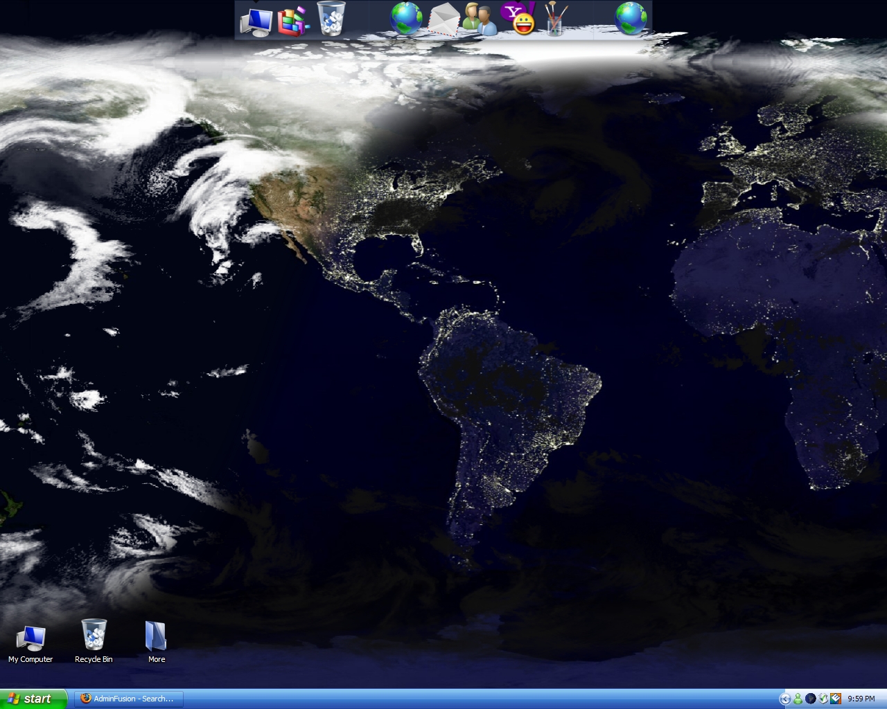Image resolution: width=887 pixels, height=709 pixels.
Task: Click the green messenger buddy tray icon
Action: 798,699
